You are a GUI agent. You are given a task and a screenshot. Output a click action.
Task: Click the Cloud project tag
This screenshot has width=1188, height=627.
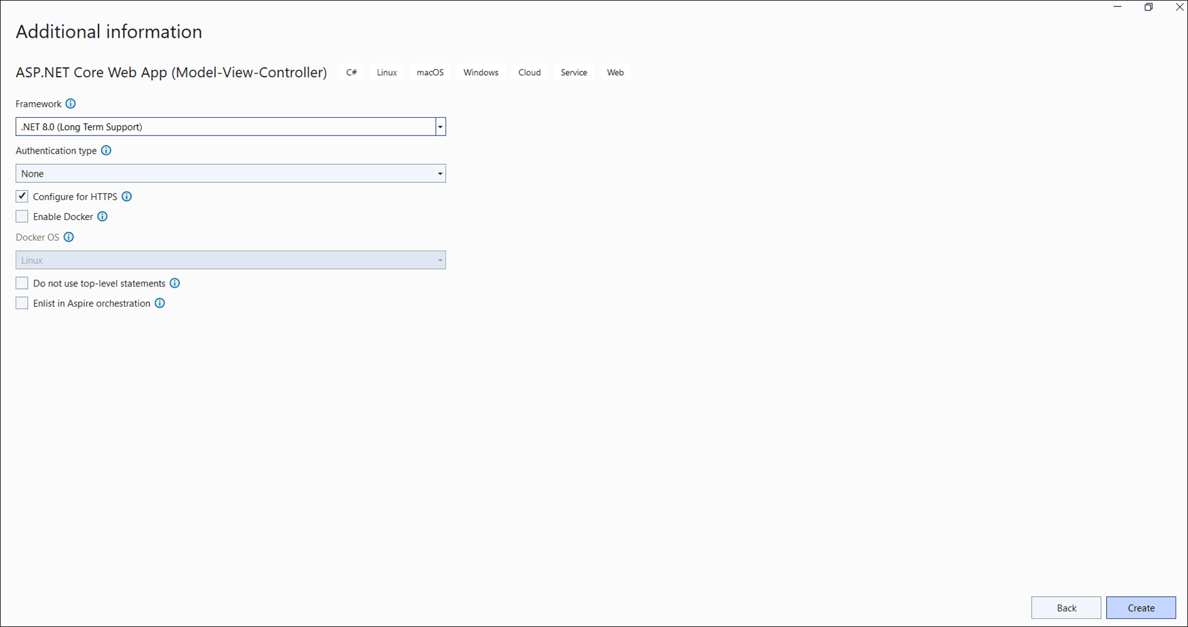pos(529,73)
